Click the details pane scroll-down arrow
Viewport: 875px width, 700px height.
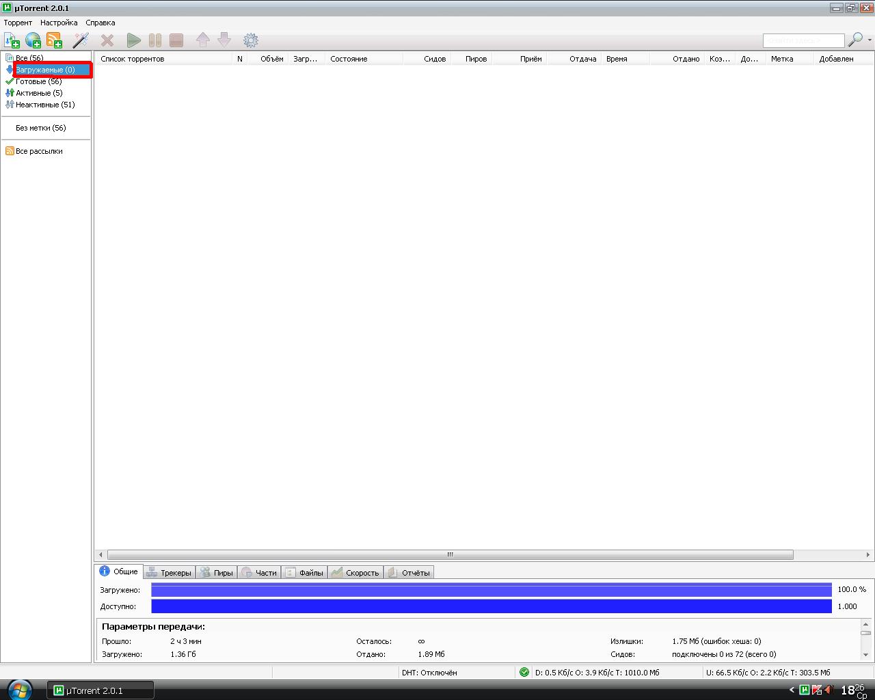(866, 655)
